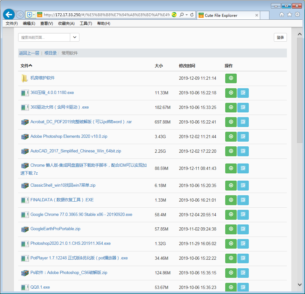Screen dimensions: 305x294
Task: Close the Cute File Explorer tab
Action: 257,15
